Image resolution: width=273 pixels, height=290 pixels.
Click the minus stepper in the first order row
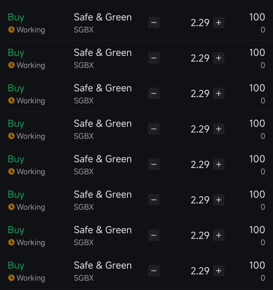click(x=154, y=23)
